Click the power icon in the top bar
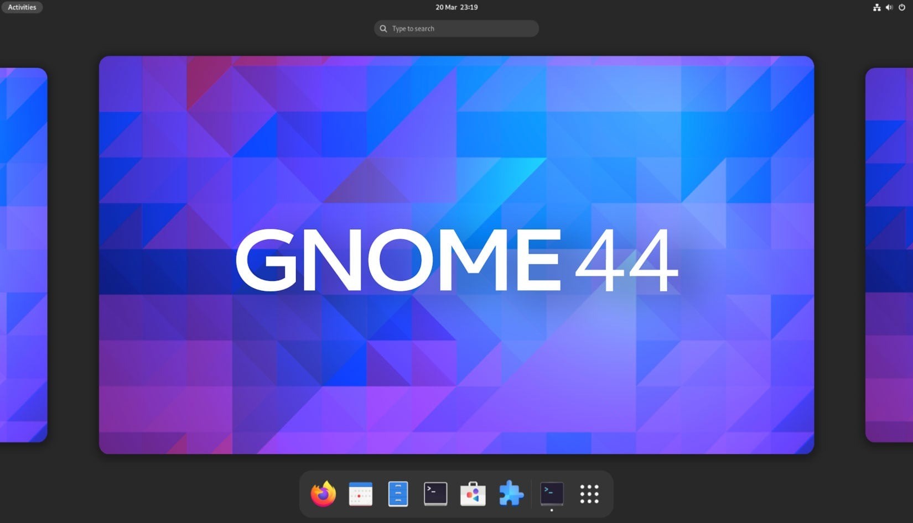The image size is (913, 523). coord(901,7)
